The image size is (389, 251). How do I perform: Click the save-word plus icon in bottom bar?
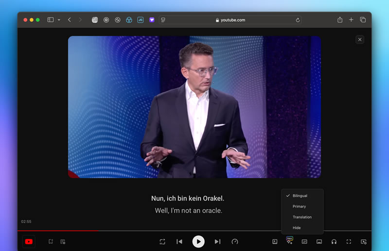[x=275, y=242]
